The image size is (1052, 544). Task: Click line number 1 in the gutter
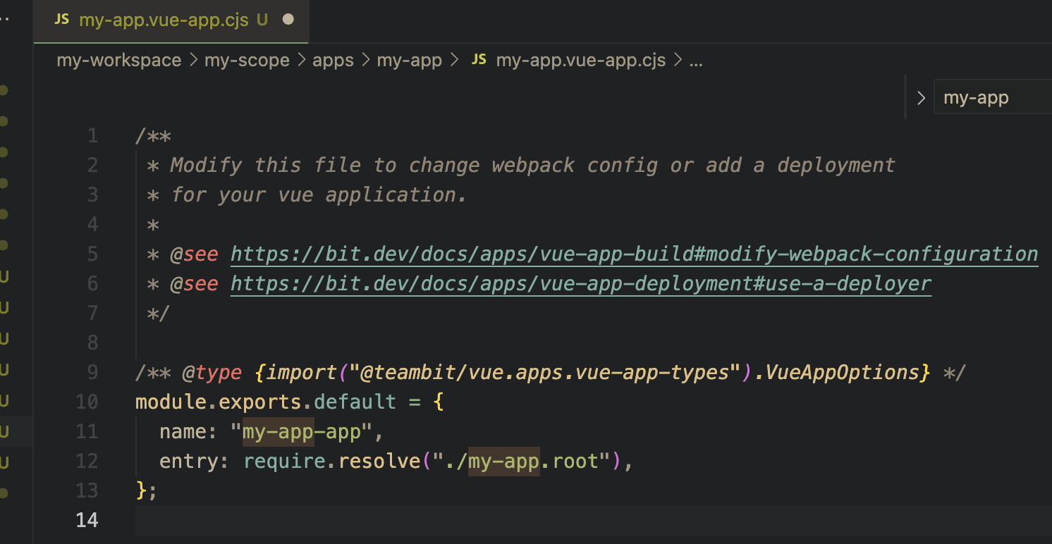[92, 135]
